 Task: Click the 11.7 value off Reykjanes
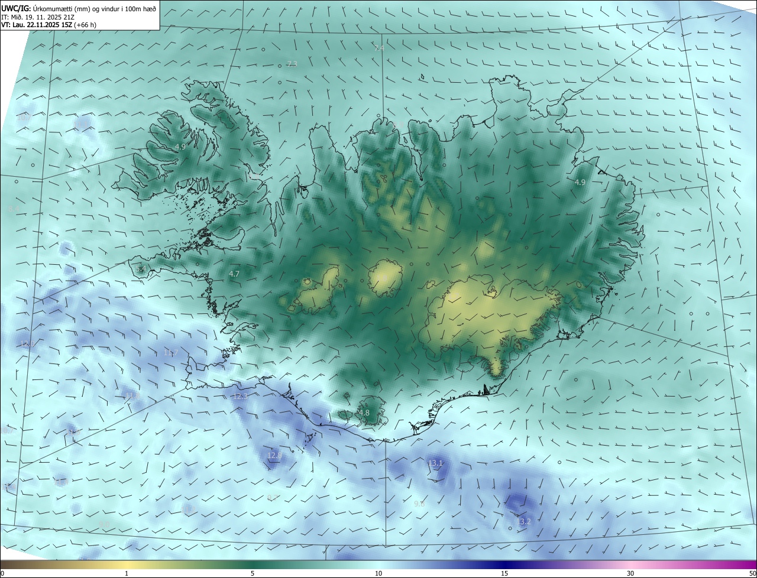(x=171, y=353)
